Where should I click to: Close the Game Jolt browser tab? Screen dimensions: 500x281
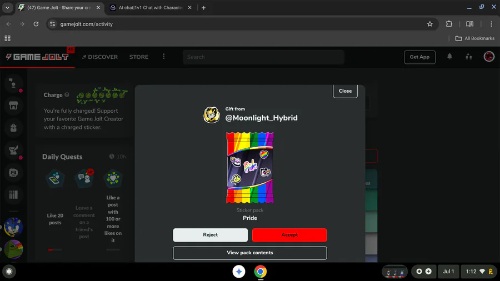point(98,8)
